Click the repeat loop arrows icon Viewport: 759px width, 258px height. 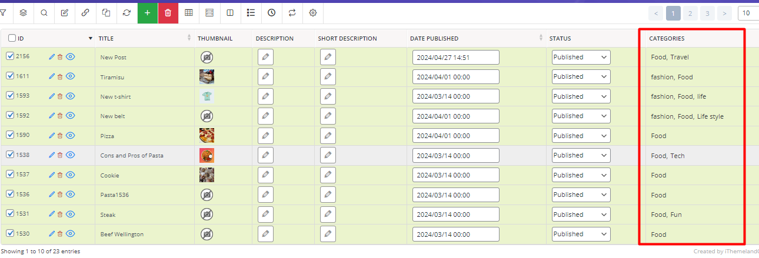tap(292, 12)
